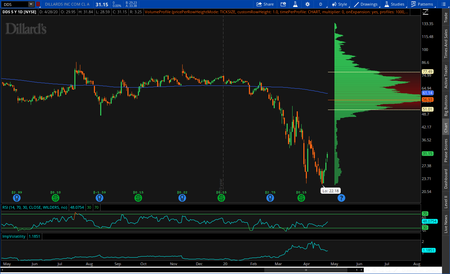
Task: Click the Lo: 22.18 price bubble
Action: (330, 191)
